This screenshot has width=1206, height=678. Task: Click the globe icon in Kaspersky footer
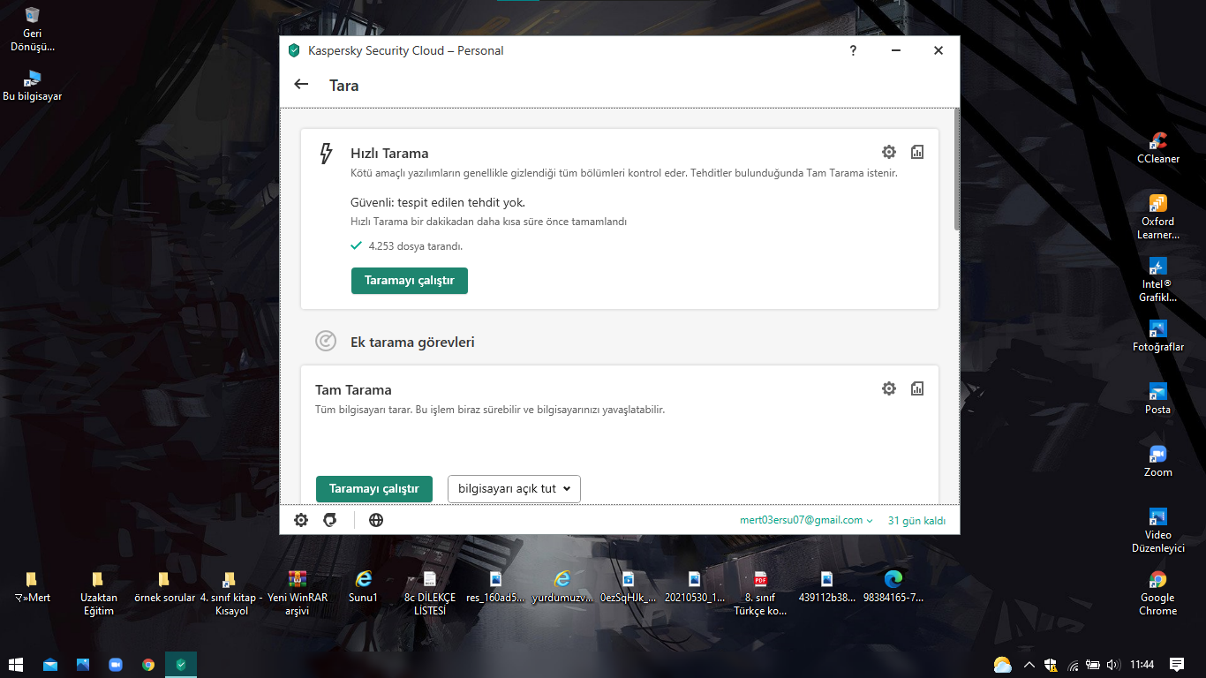(x=376, y=520)
